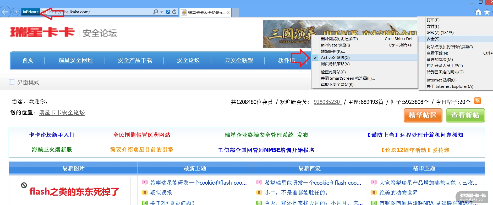Open Favorites star icon
This screenshot has width=493, height=205.
click(487, 12)
